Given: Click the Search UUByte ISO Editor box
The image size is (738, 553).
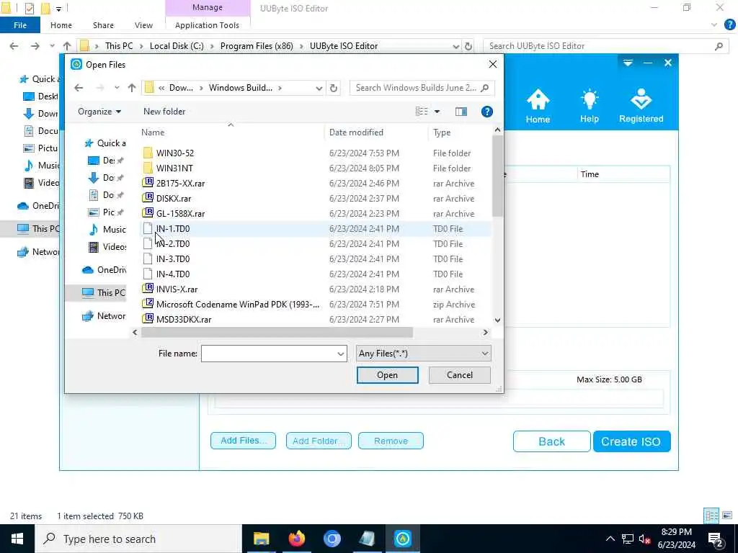Looking at the screenshot, I should 604,46.
